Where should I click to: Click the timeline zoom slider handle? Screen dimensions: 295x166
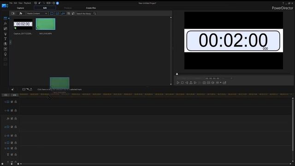(12, 164)
